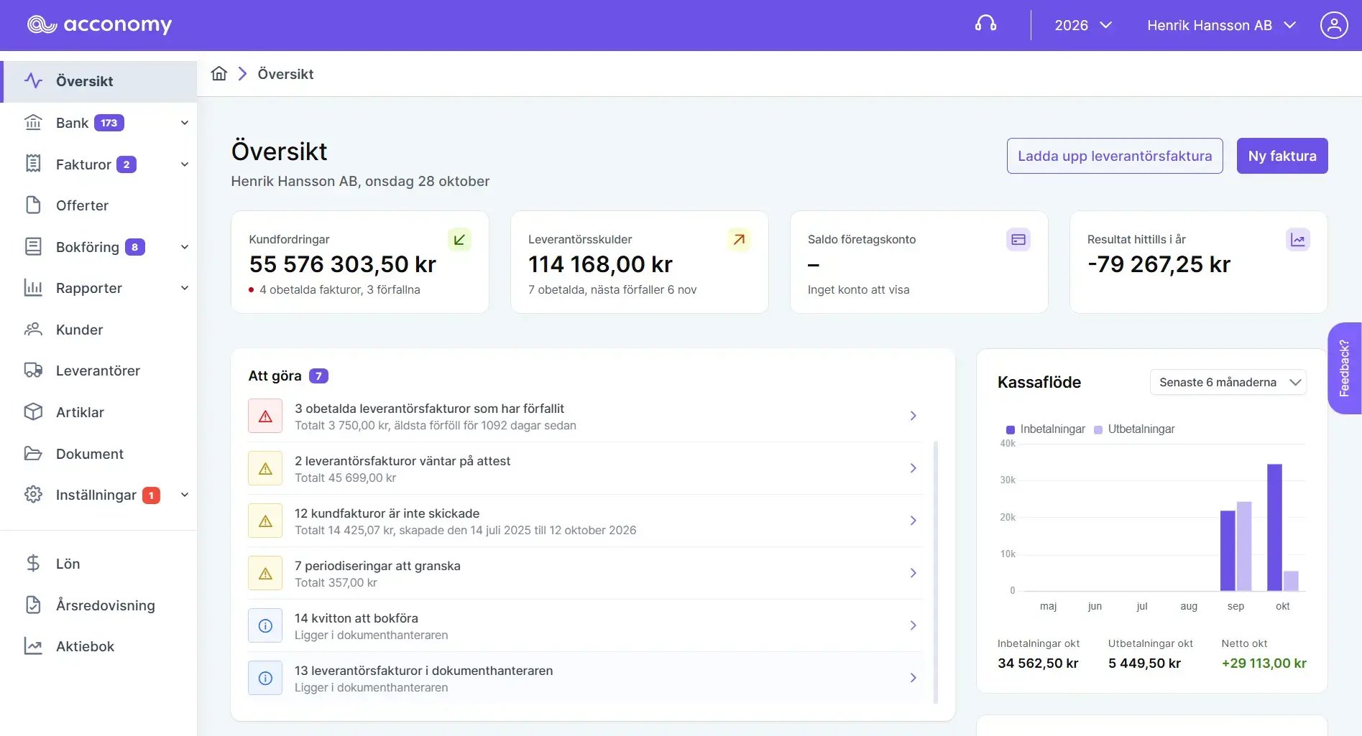Open Dokument in the sidebar
This screenshot has height=736, width=1362.
coord(99,454)
